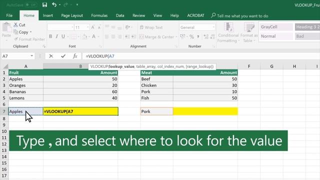Viewport: 320px width, 180px height.
Task: Click the Decrease Decimal icon
Action: (212, 36)
